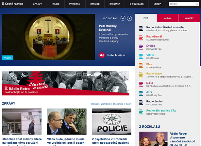Click the Rádio Retro station logo icon
Viewport: 201px width, 146px height.
[141, 28]
